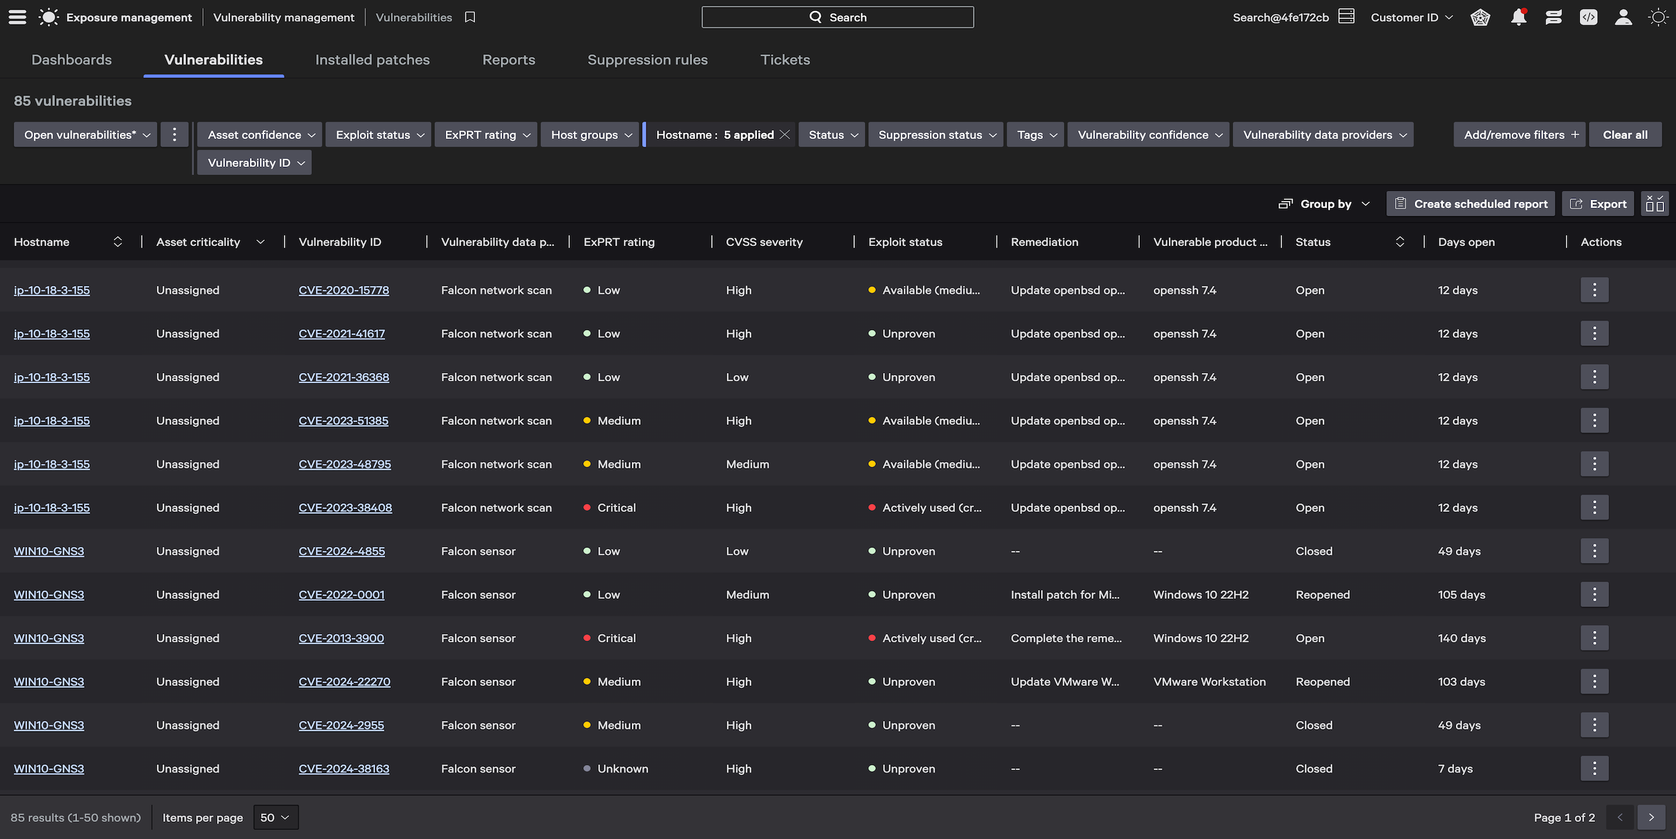Open the user profile icon

click(1623, 17)
